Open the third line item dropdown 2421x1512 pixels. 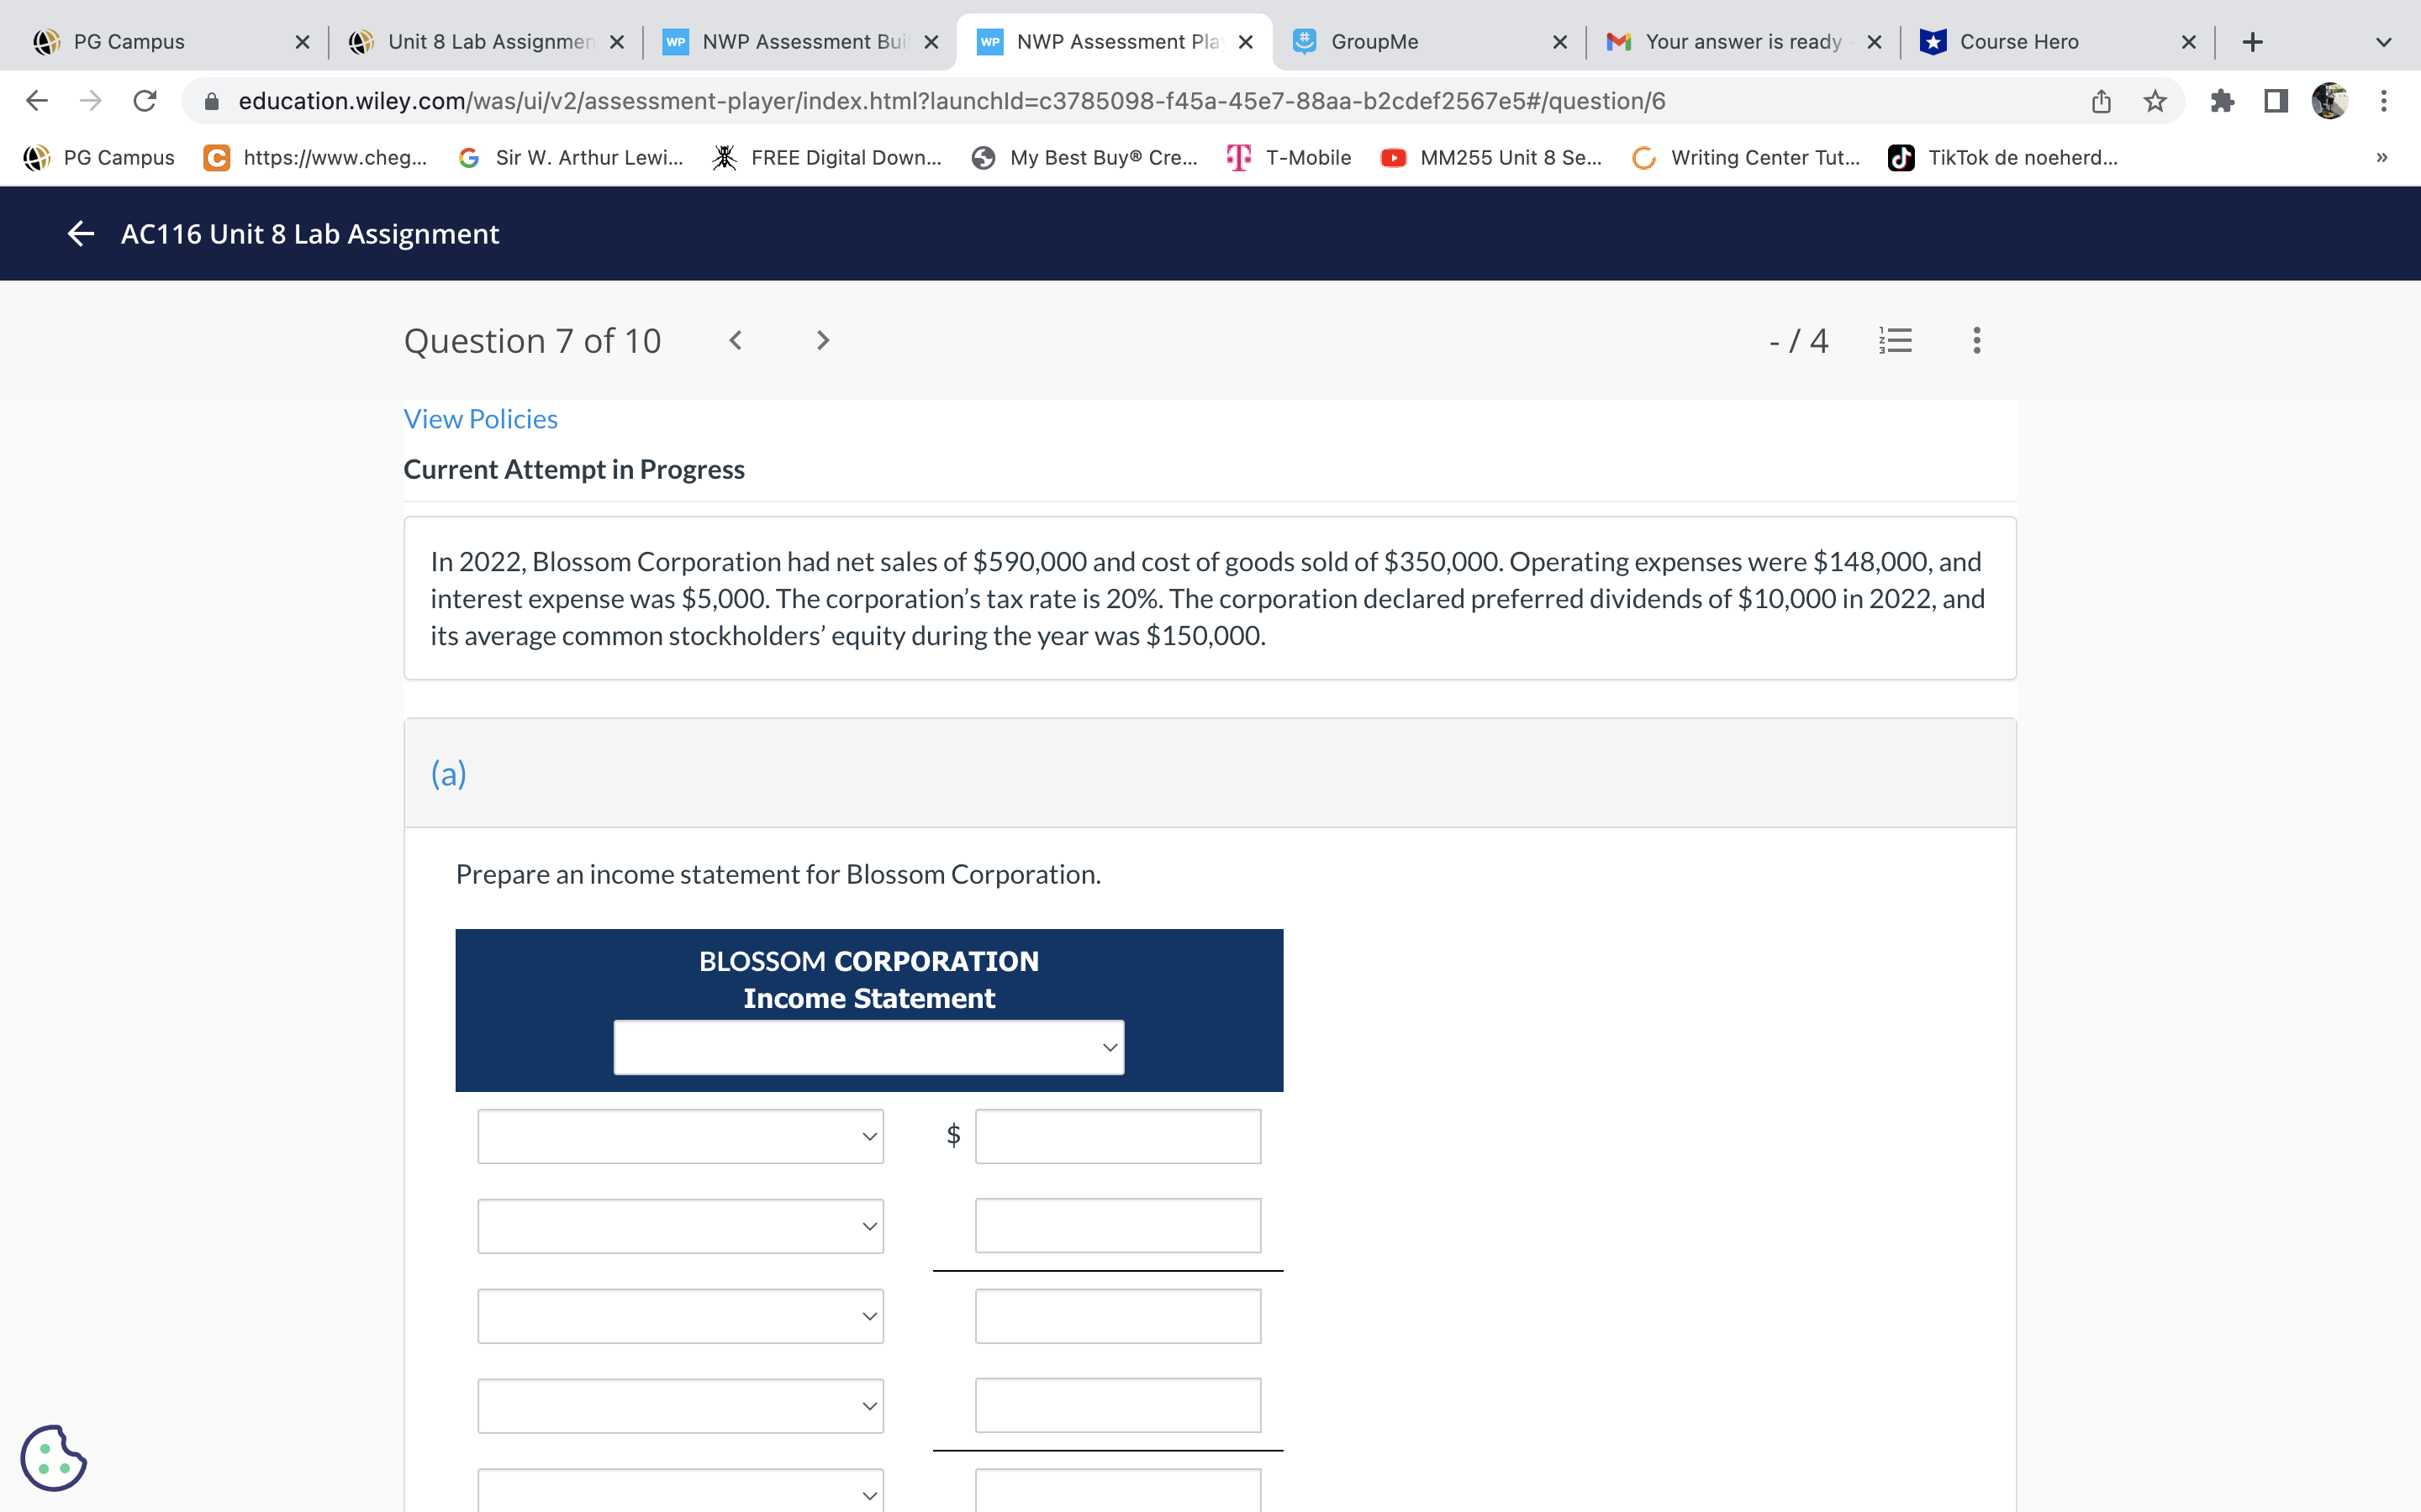[680, 1316]
